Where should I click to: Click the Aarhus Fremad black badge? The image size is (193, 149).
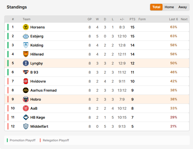coord(26,90)
